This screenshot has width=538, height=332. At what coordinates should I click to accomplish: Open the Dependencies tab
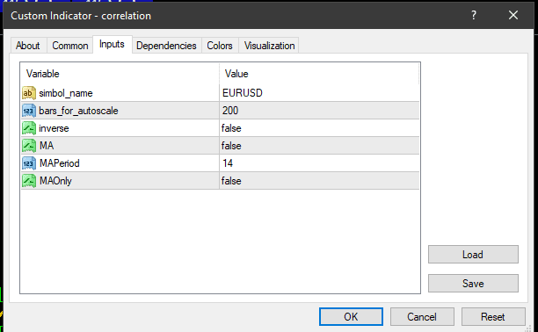[166, 46]
